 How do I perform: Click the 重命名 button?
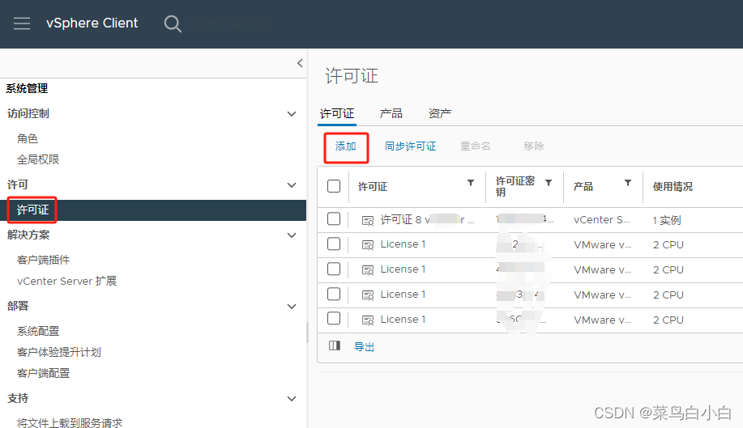coord(476,146)
